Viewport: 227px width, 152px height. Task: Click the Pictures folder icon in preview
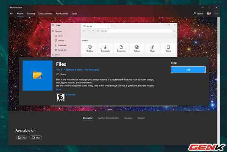click(x=137, y=49)
